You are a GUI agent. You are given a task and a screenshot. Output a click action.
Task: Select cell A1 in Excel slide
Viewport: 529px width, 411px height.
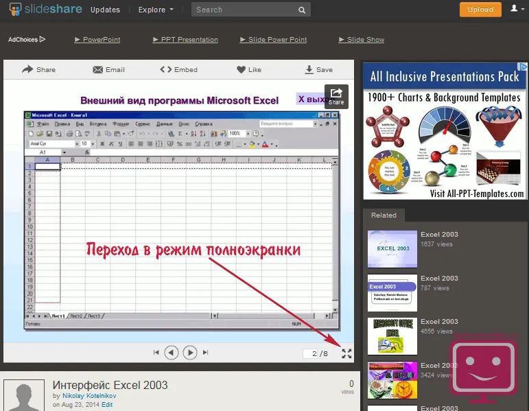tap(47, 166)
